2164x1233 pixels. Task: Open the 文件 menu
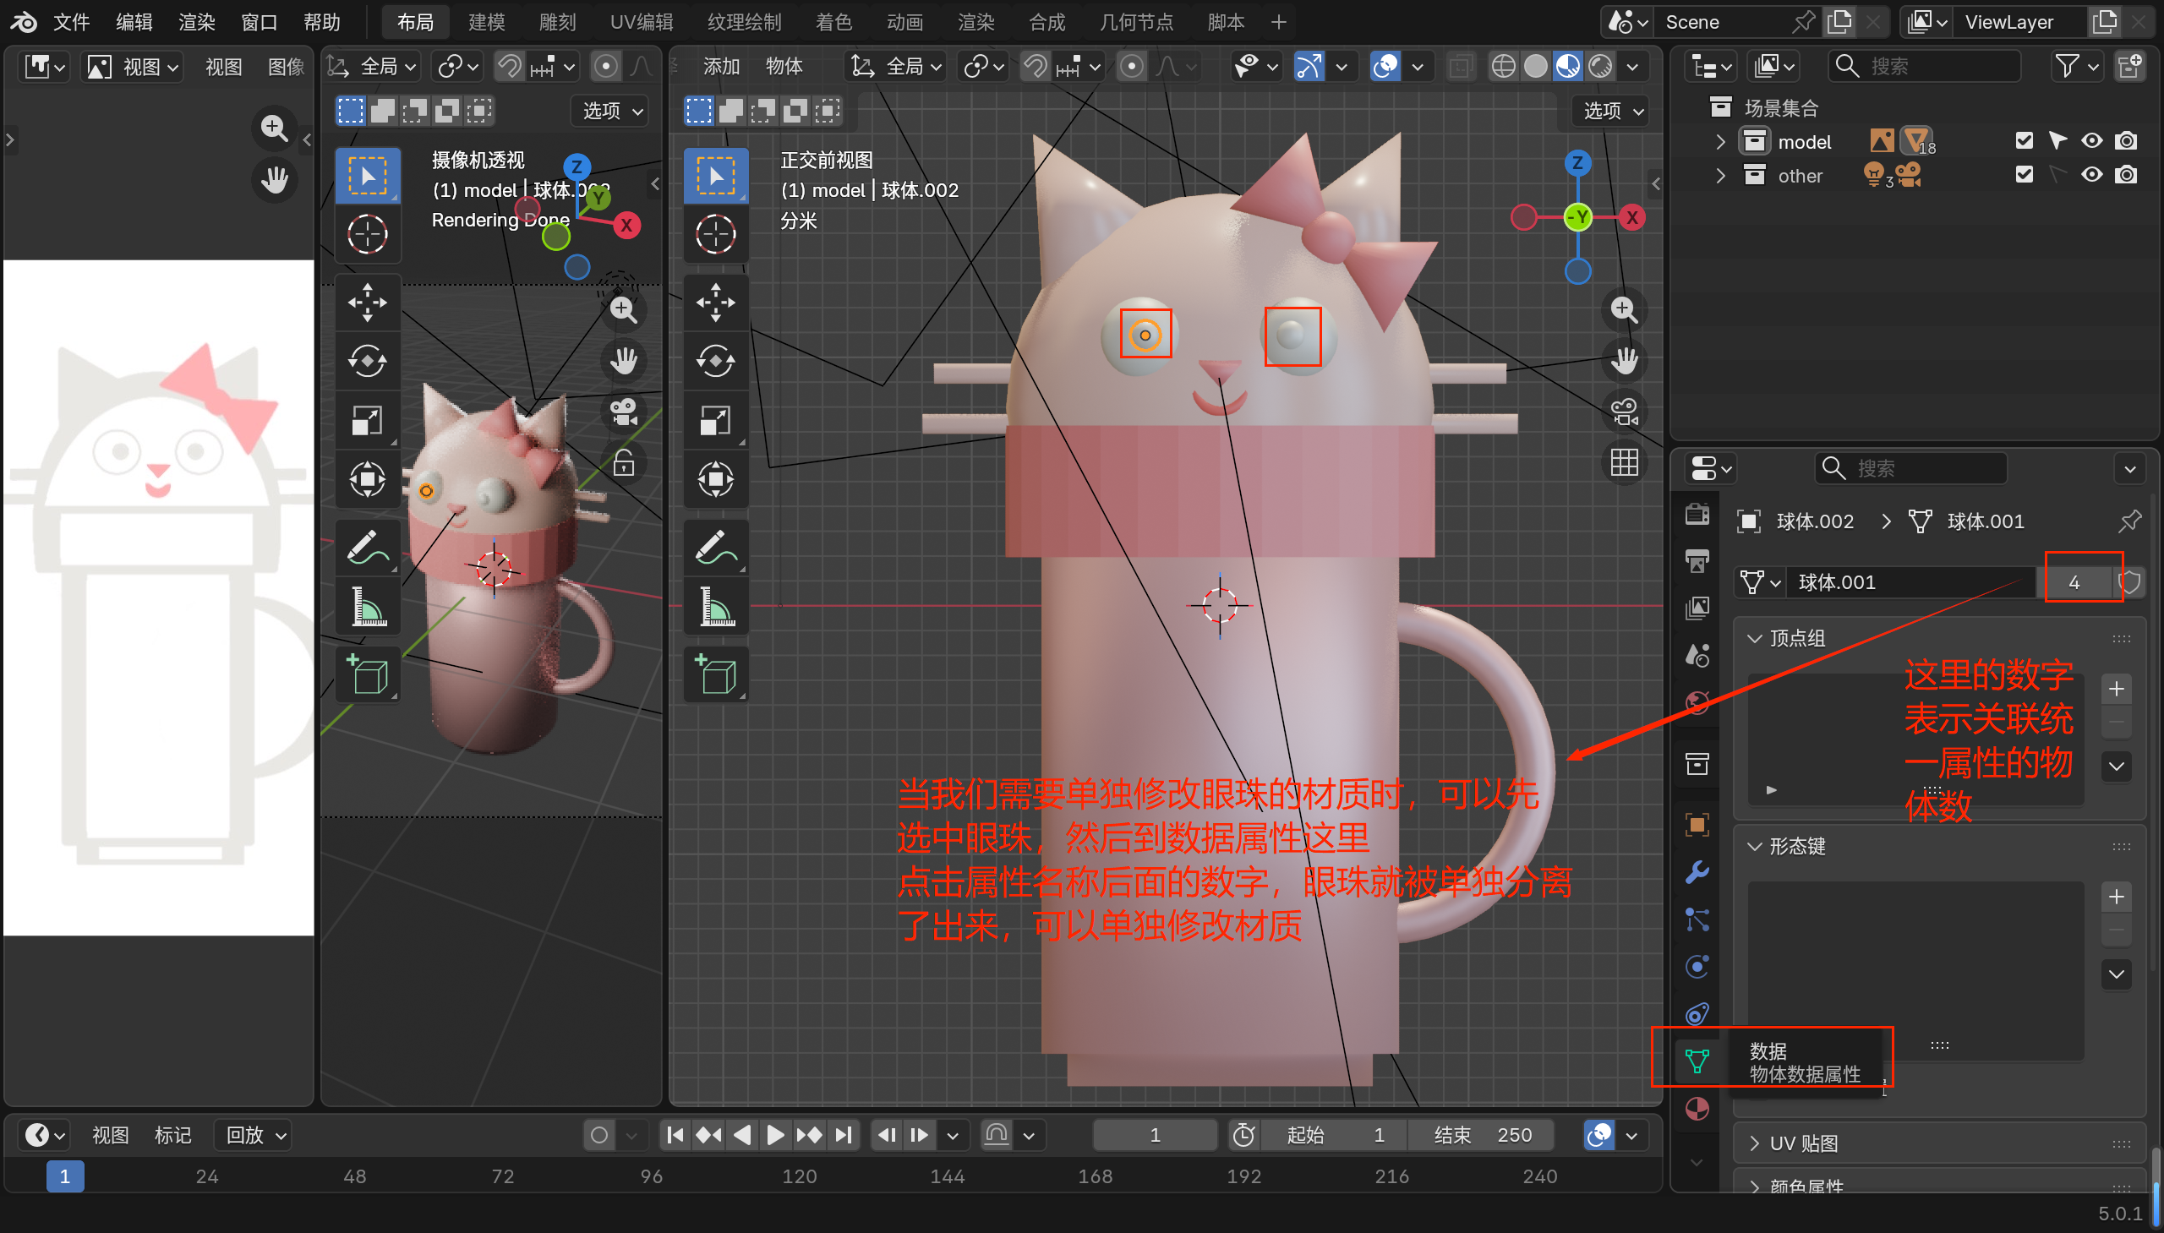click(x=71, y=22)
